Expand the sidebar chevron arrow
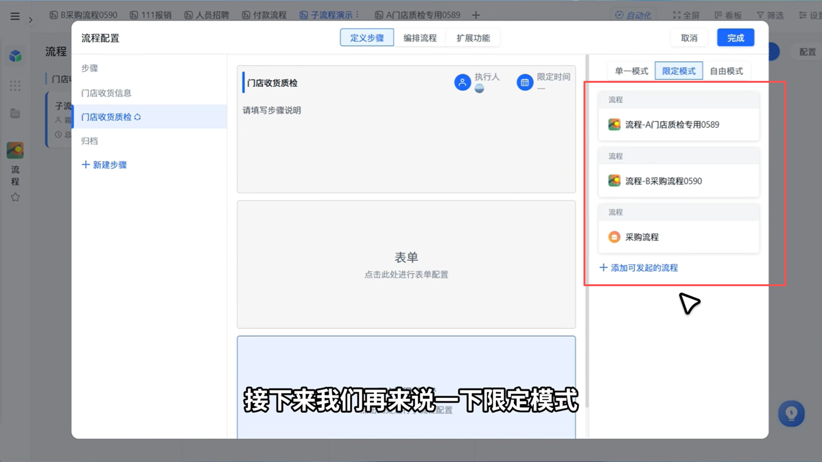822x462 pixels. pos(31,20)
